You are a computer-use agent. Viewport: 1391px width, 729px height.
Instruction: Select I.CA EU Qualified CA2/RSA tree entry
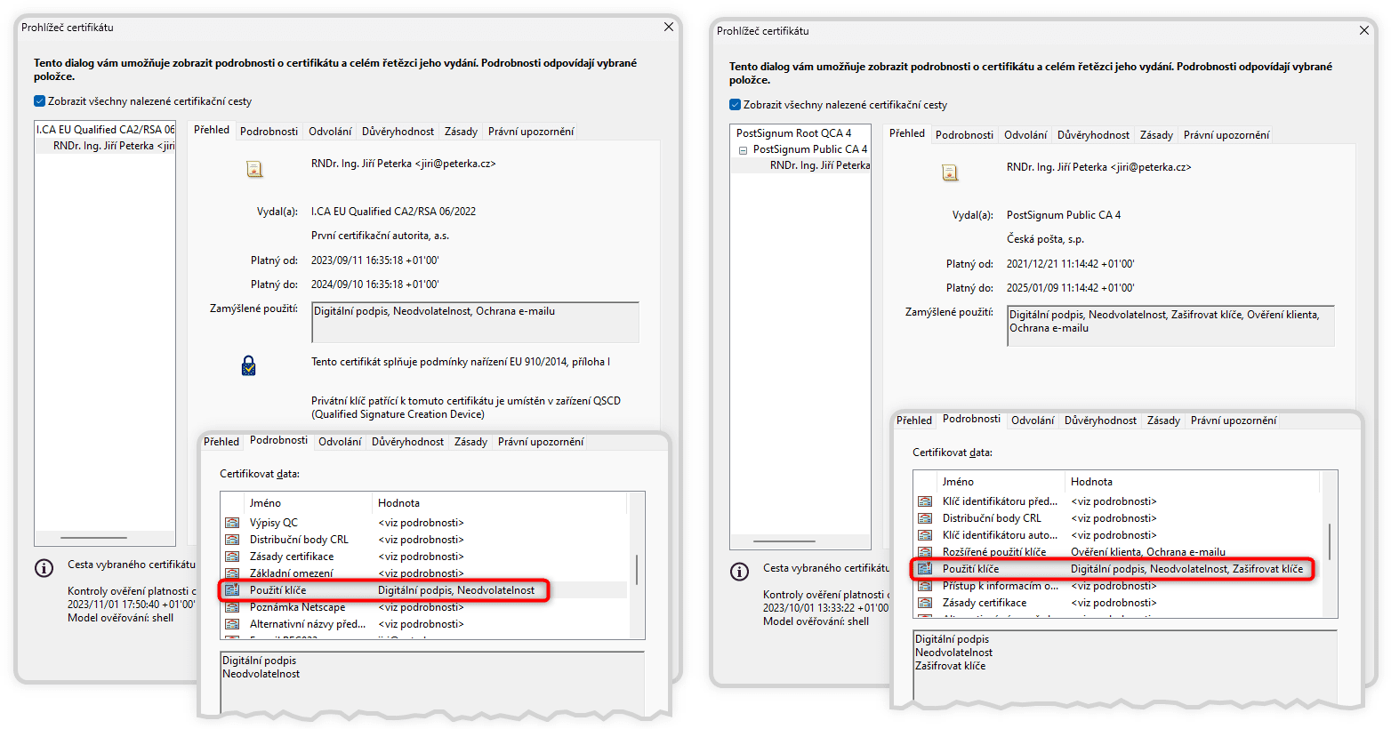(105, 130)
